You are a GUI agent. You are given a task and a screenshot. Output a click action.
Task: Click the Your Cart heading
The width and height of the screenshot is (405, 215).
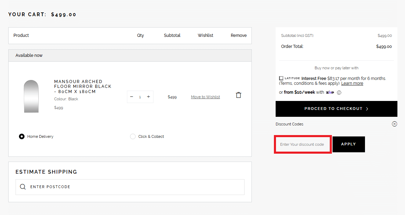coord(42,14)
